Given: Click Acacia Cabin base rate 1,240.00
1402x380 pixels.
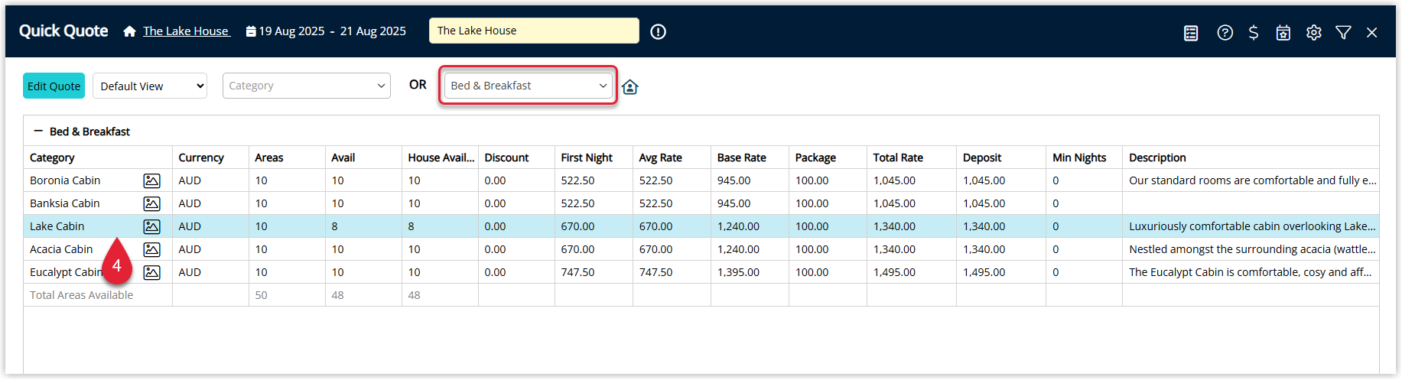Looking at the screenshot, I should point(738,249).
